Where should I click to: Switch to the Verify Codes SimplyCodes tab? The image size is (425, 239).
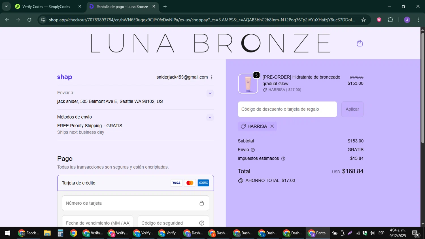46,7
